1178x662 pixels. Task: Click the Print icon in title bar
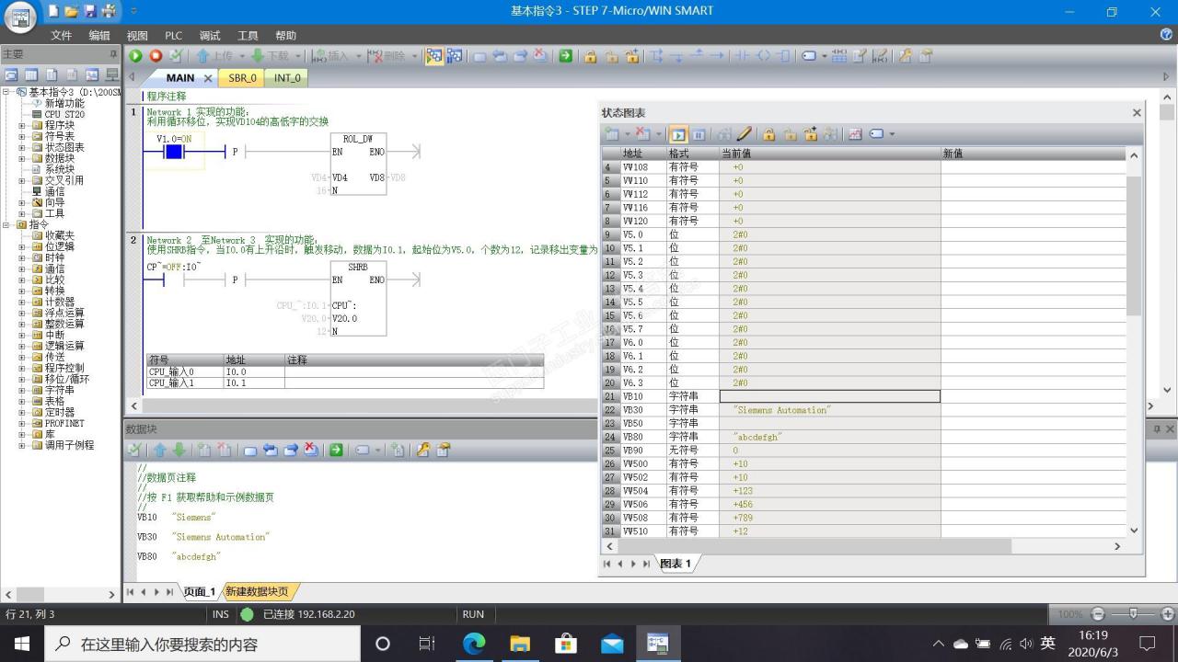click(x=109, y=11)
